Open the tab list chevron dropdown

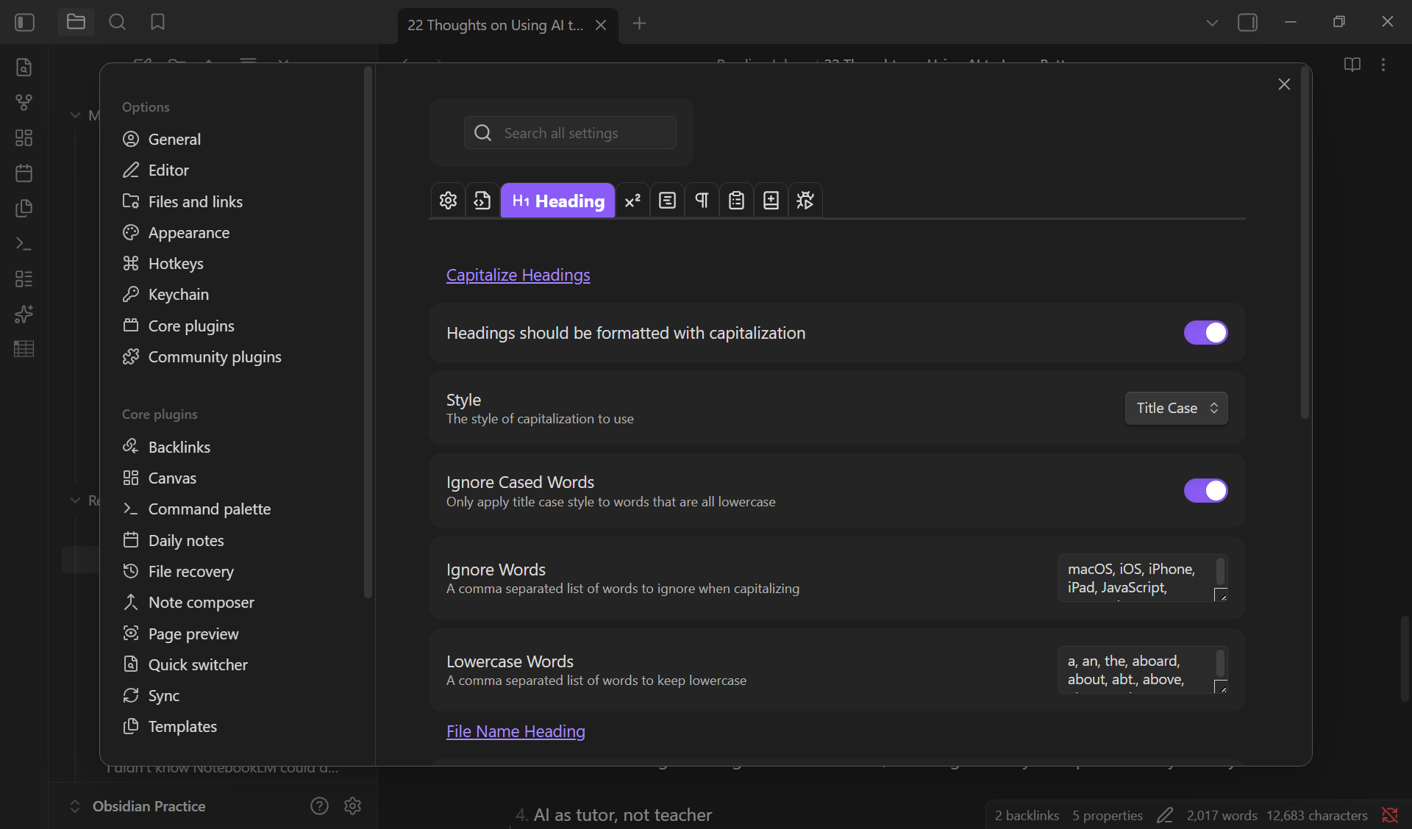(x=1212, y=23)
